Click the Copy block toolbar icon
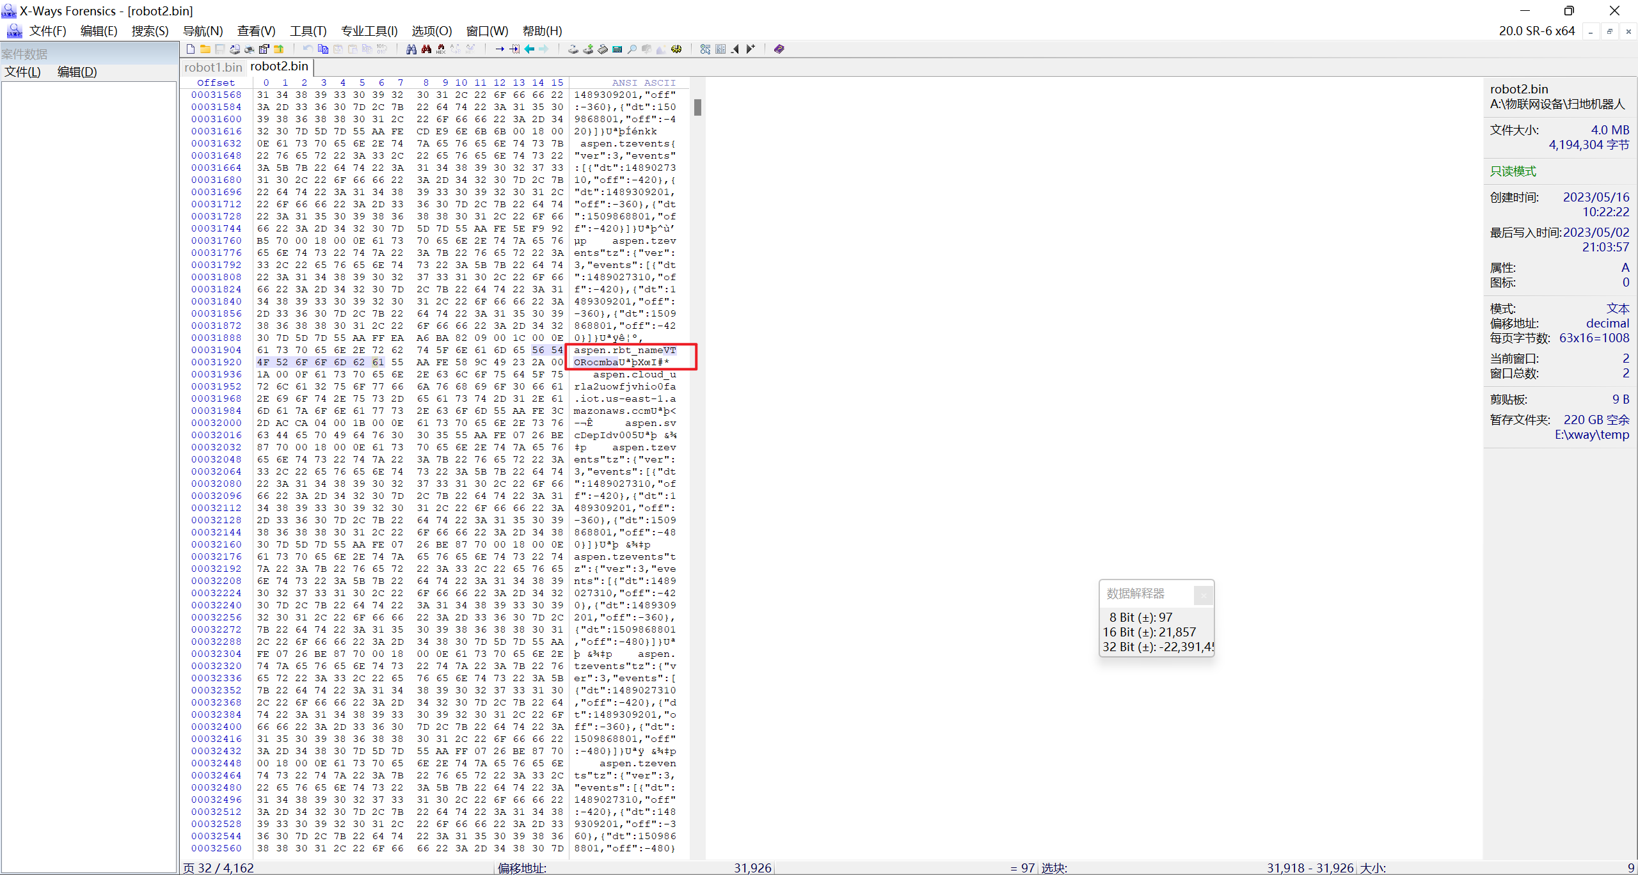Screen dimensions: 1638x875 [323, 49]
